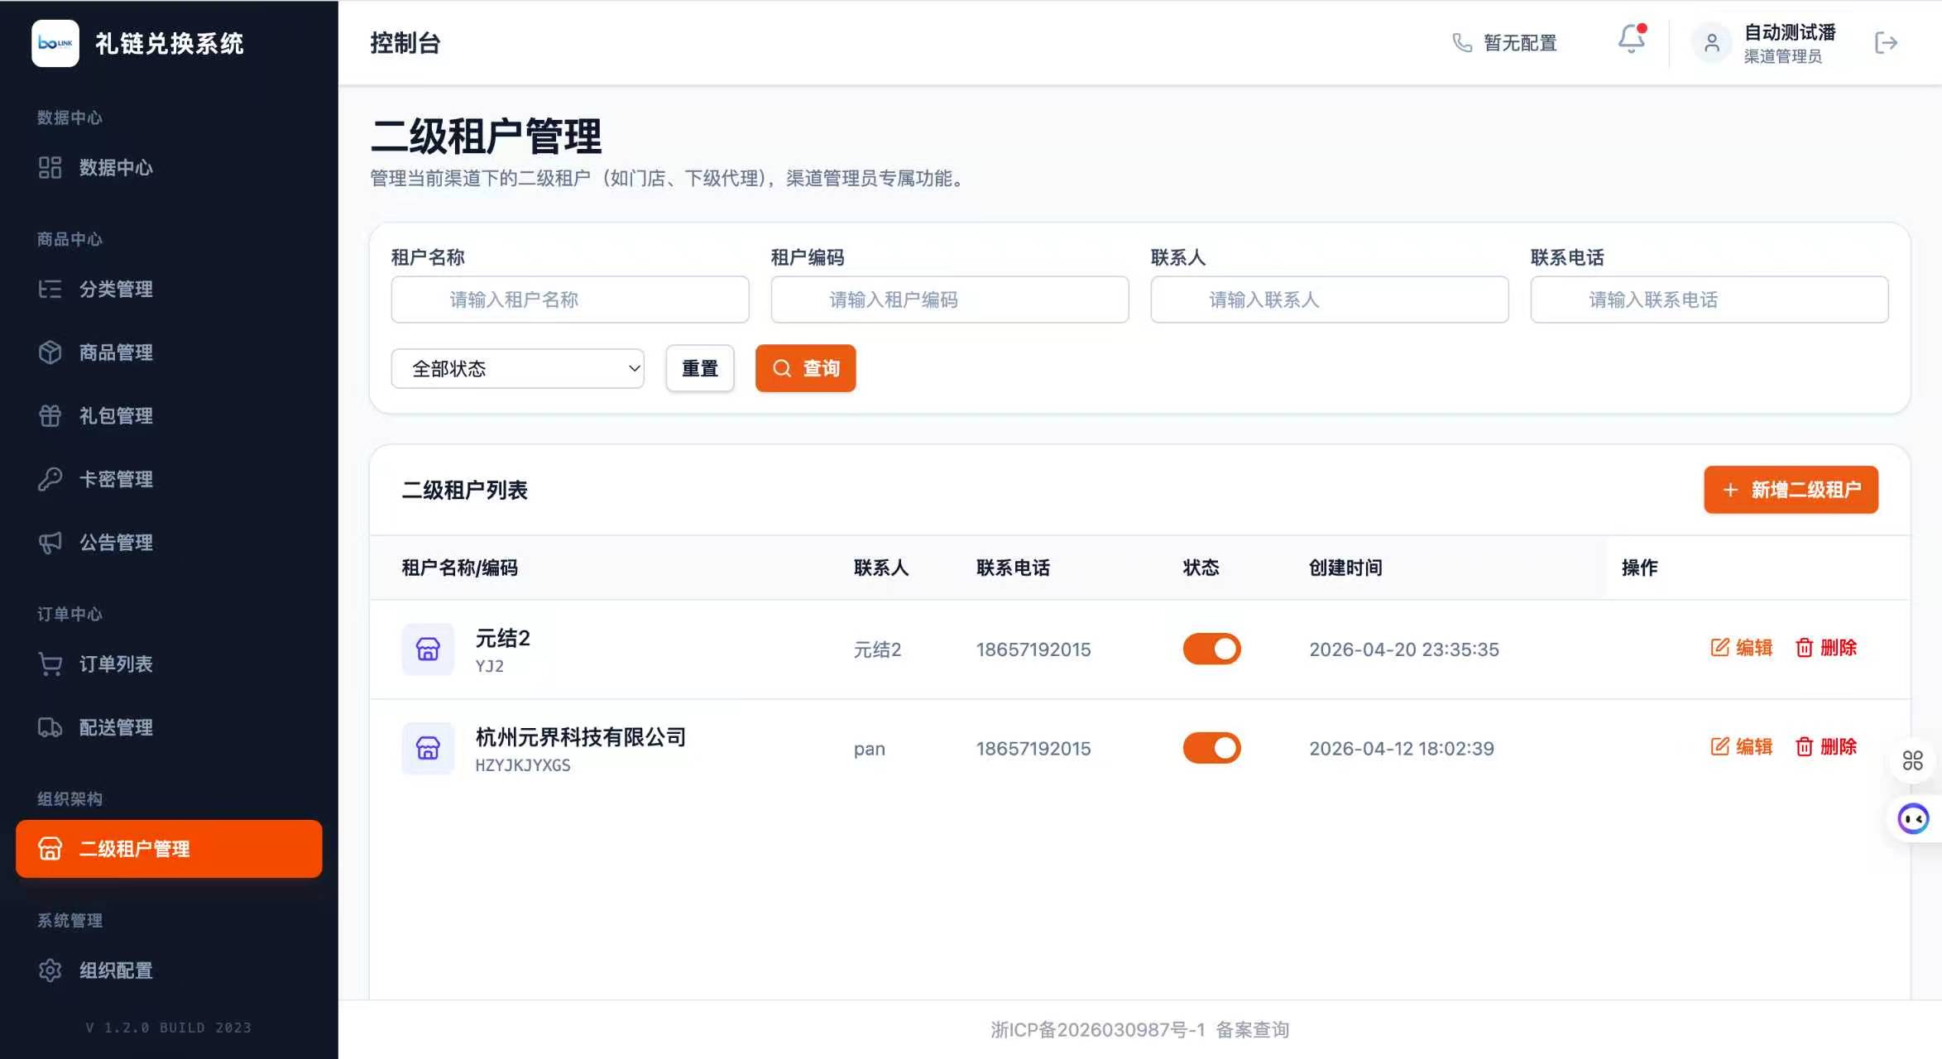
Task: Open 礼包管理 menu item
Action: coord(169,415)
